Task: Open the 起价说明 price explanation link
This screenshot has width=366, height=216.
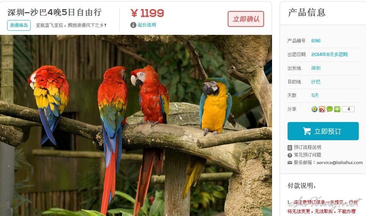Action: point(147,25)
